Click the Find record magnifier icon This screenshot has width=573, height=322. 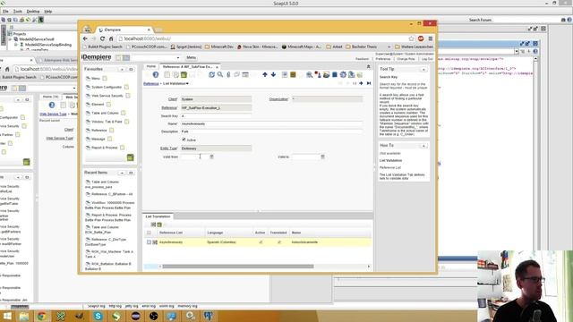pos(220,75)
